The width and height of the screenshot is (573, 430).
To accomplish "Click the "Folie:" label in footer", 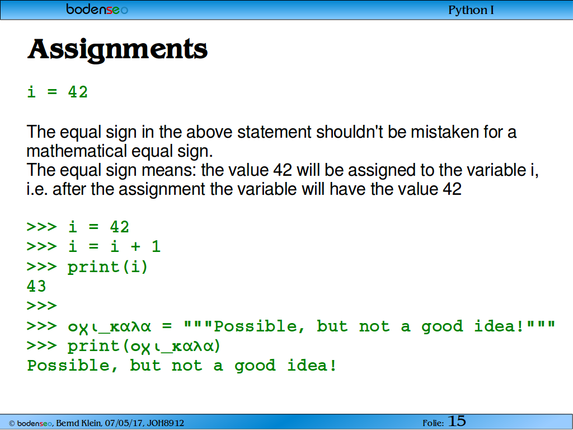I will (433, 423).
